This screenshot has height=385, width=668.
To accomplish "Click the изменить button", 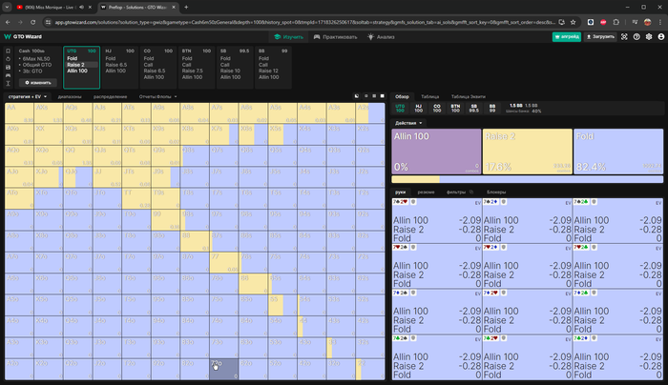I will click(x=38, y=83).
